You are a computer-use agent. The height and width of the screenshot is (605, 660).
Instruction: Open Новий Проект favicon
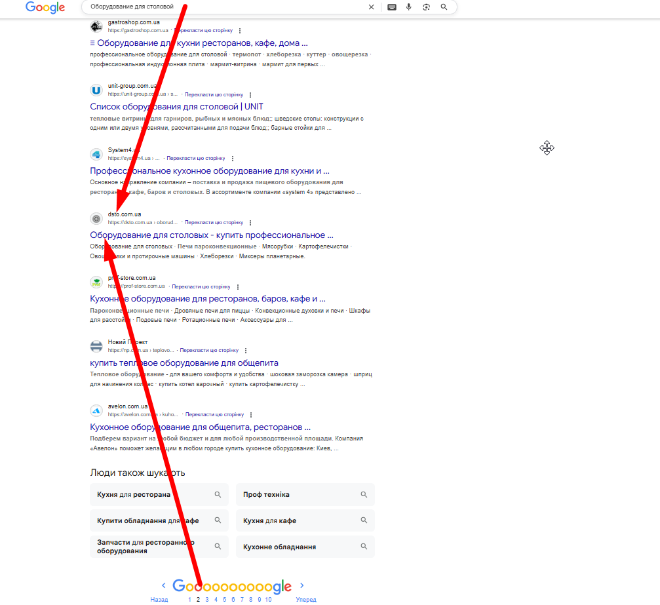[96, 346]
